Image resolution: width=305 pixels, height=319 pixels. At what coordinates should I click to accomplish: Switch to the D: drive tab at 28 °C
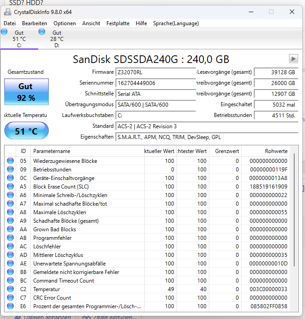[x=57, y=39]
